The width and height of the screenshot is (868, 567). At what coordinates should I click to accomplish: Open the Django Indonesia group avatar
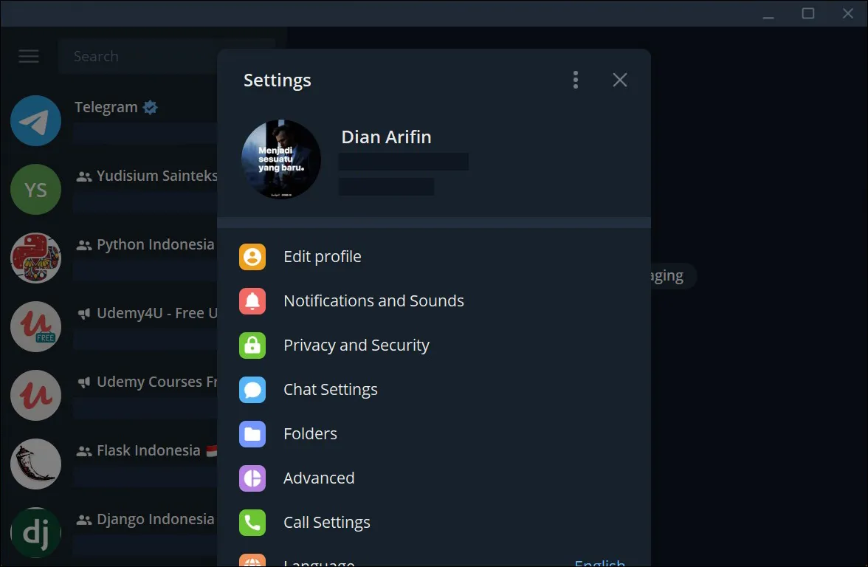(35, 532)
